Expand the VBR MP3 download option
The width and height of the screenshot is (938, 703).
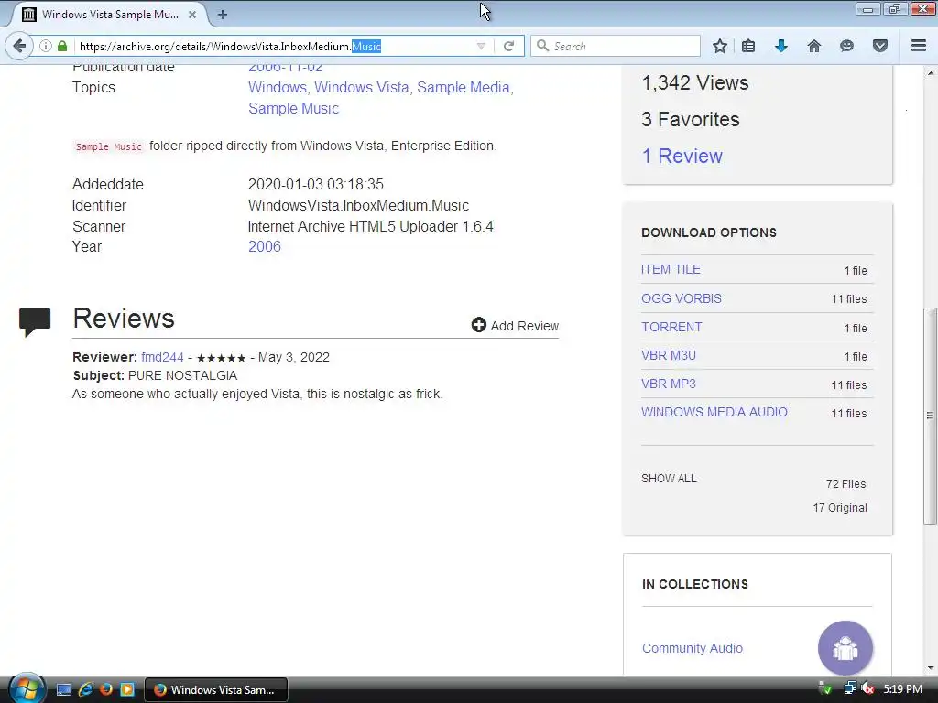pyautogui.click(x=668, y=384)
